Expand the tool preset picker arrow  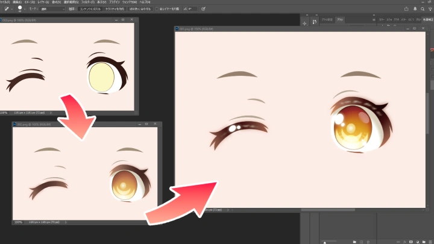(x=11, y=9)
